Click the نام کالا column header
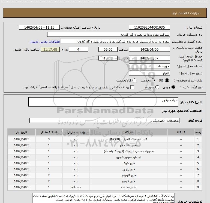Image resolution: width=210 pixels, height=203 pixels. coord(128,132)
